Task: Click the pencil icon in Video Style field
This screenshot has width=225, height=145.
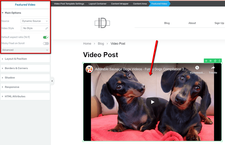Action: point(47,28)
